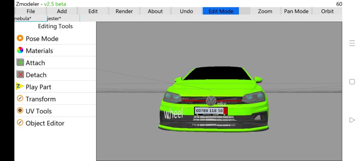Select the Pose Mode label
Image resolution: width=362 pixels, height=161 pixels.
(42, 39)
